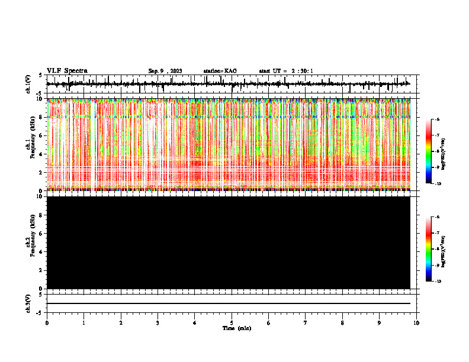This screenshot has width=469, height=362.
Task: Click the 'station=KAG' label
Action: [220, 71]
